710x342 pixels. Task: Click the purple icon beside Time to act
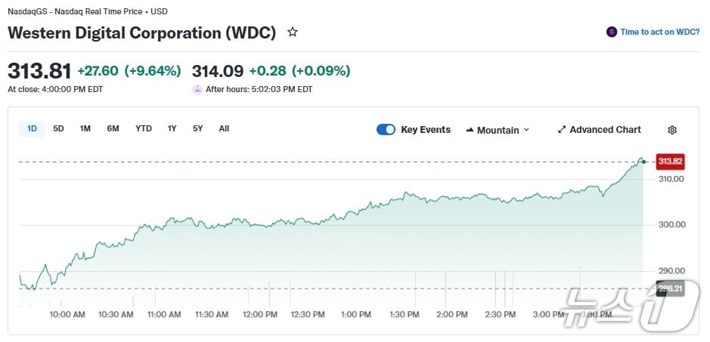[x=612, y=32]
